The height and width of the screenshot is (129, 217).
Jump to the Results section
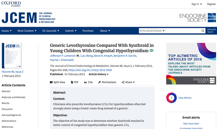(5, 103)
